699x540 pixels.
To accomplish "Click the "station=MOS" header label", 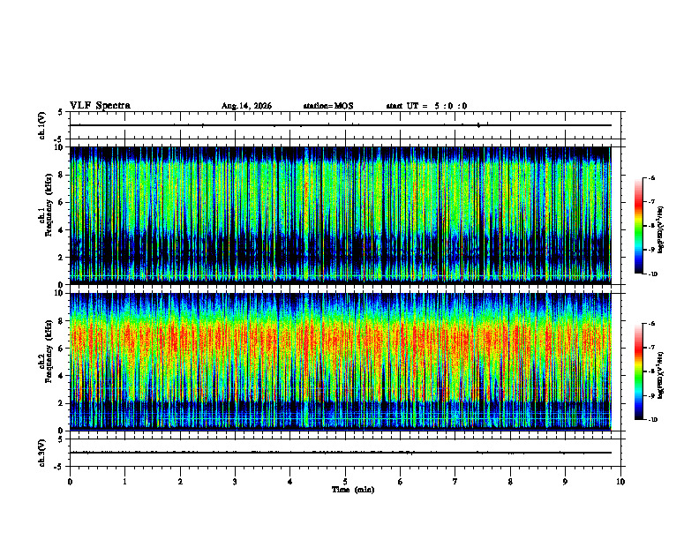I will (328, 106).
